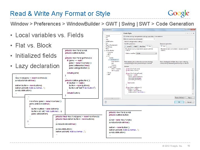
Task: Check the Init. Field variable checkbox
Action: pyautogui.click(x=139, y=46)
